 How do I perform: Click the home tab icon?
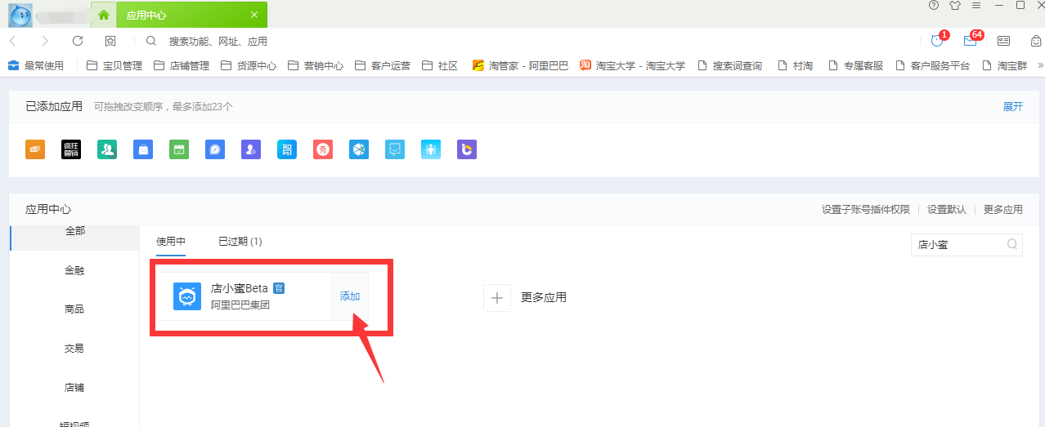(103, 15)
